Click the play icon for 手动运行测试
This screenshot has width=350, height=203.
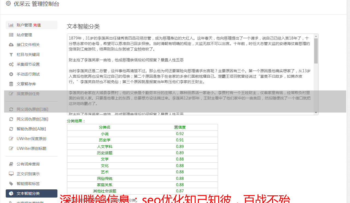(11, 74)
